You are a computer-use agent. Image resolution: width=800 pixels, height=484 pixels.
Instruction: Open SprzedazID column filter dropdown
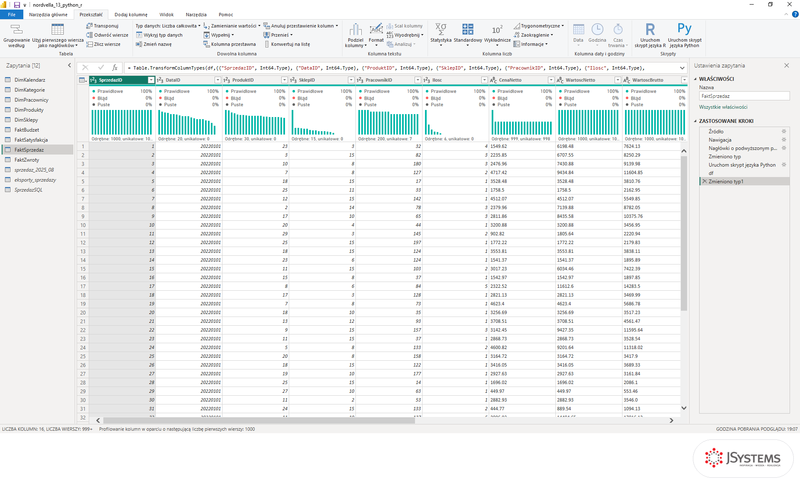point(151,80)
